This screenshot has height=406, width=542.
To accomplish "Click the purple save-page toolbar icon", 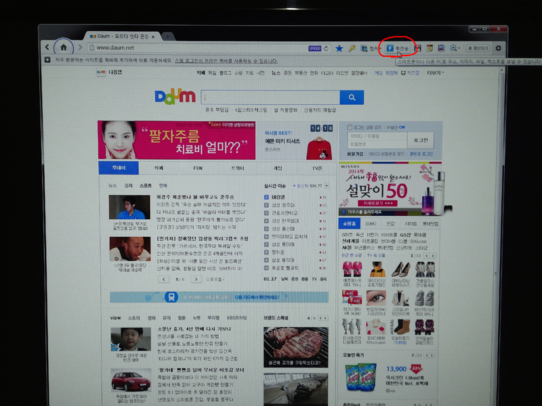I will coord(441,48).
